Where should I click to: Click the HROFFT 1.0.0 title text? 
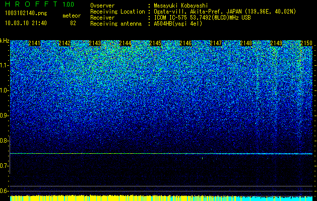(40, 4)
